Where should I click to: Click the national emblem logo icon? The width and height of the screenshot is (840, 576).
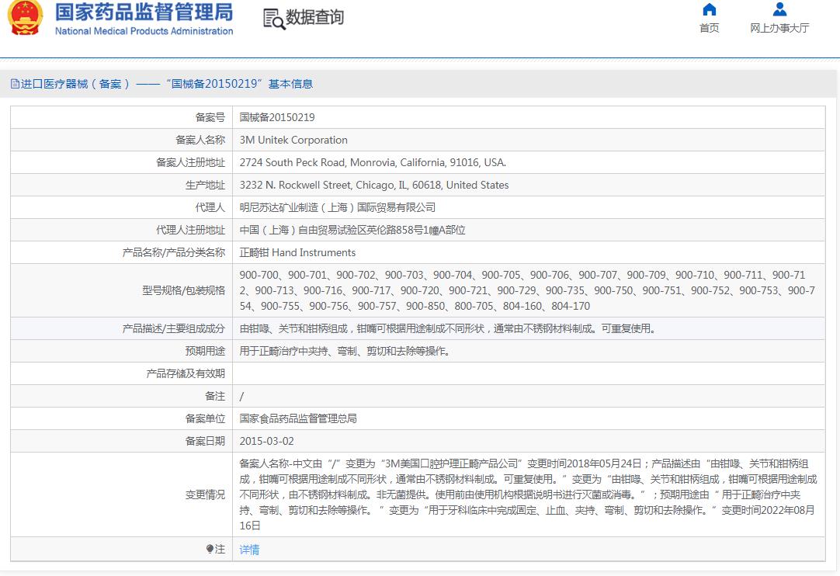point(25,18)
